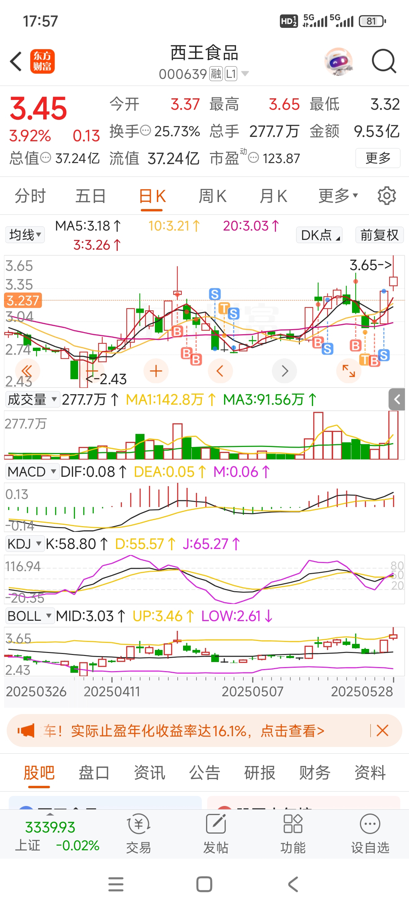Expand chart to fullscreen icon

point(349,371)
